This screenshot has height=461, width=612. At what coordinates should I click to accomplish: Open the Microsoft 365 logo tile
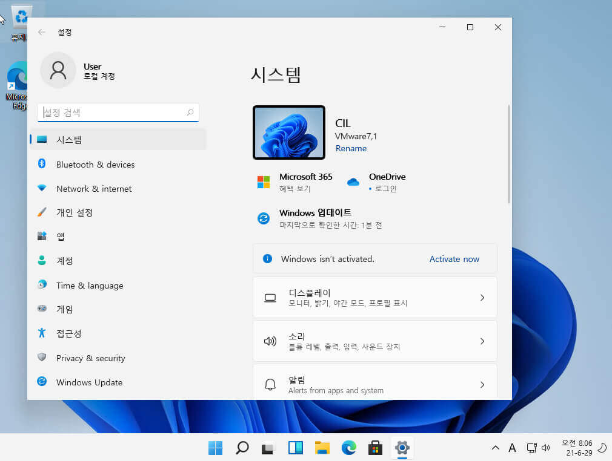tap(264, 182)
